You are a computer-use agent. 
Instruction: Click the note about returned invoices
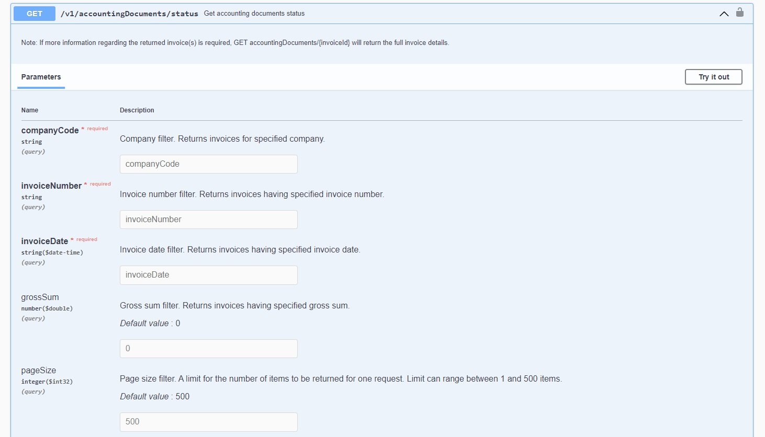pyautogui.click(x=235, y=43)
